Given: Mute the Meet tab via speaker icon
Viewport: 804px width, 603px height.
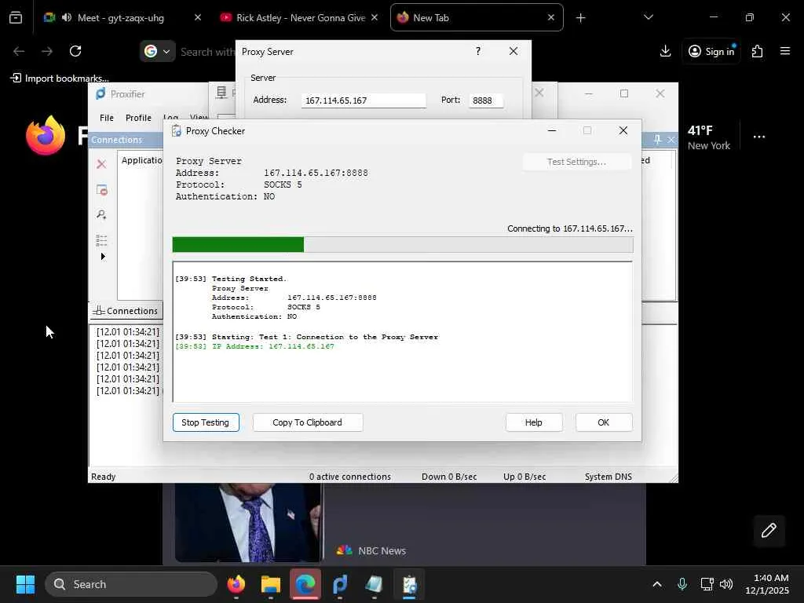Looking at the screenshot, I should pyautogui.click(x=67, y=17).
